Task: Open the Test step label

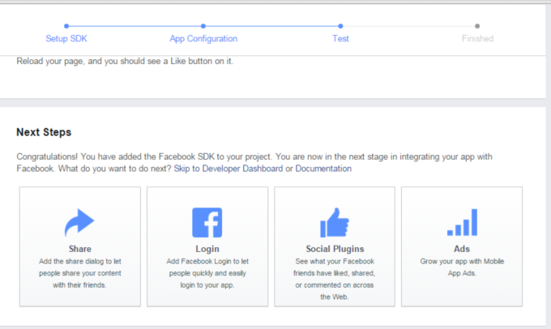Action: [x=340, y=39]
